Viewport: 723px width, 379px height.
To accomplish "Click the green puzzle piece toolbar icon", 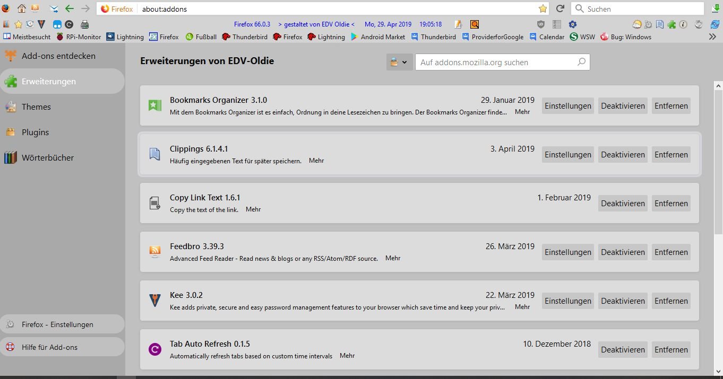I will tap(672, 24).
